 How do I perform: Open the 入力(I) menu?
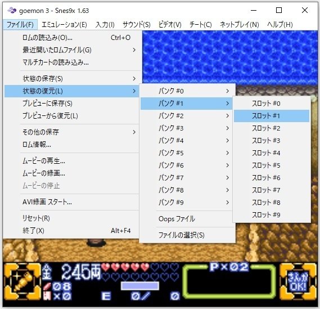coord(105,25)
